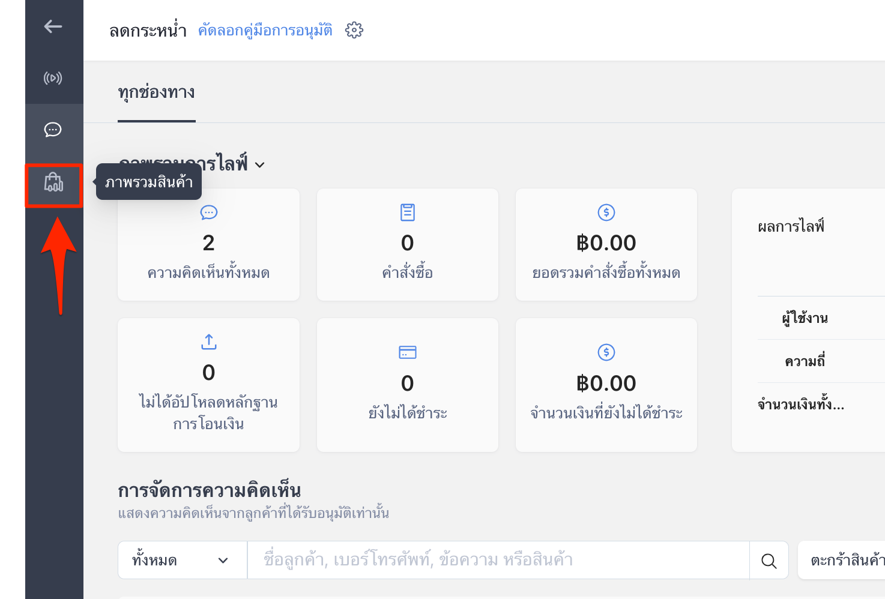Open the จำนวนเงินที่ยังไม่ได้ชำระ card
Screen dimensions: 885x599
click(606, 385)
